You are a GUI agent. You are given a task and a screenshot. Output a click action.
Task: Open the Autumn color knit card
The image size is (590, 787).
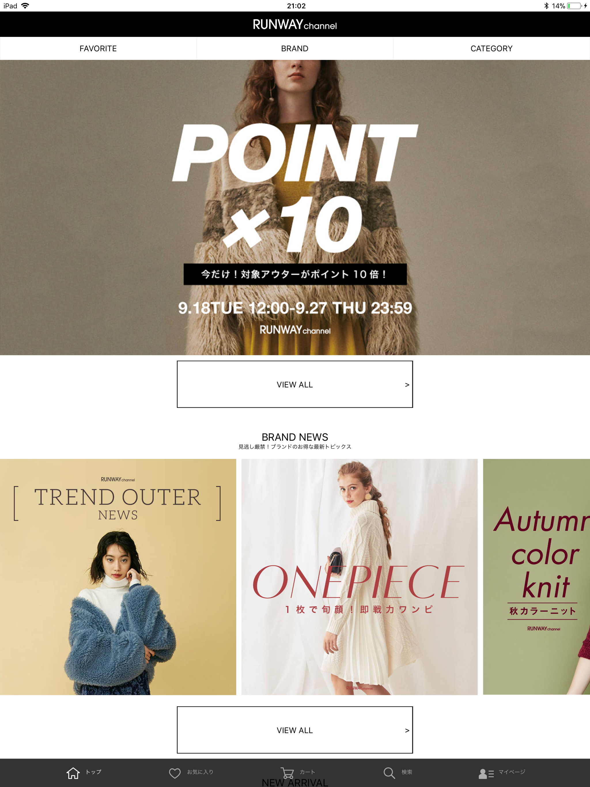point(536,577)
